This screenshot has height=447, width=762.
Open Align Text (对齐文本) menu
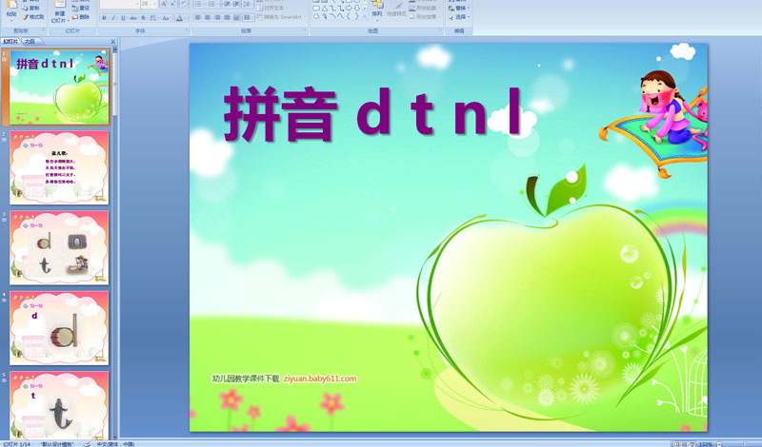pos(271,9)
